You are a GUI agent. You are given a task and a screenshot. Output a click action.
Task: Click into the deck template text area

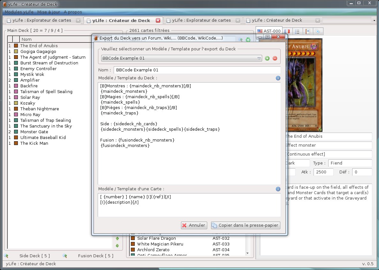pyautogui.click(x=189, y=134)
